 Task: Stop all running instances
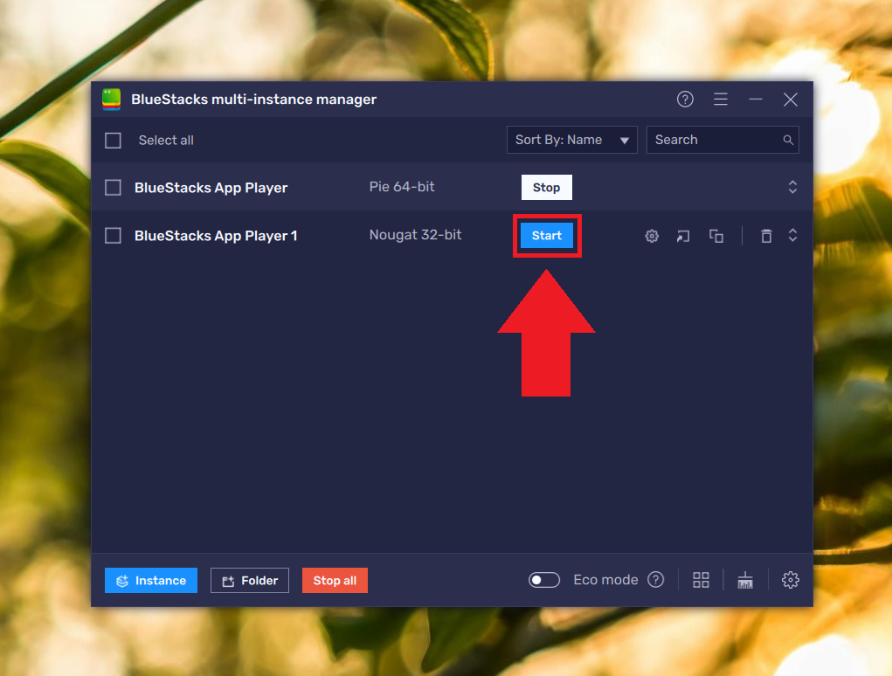335,579
